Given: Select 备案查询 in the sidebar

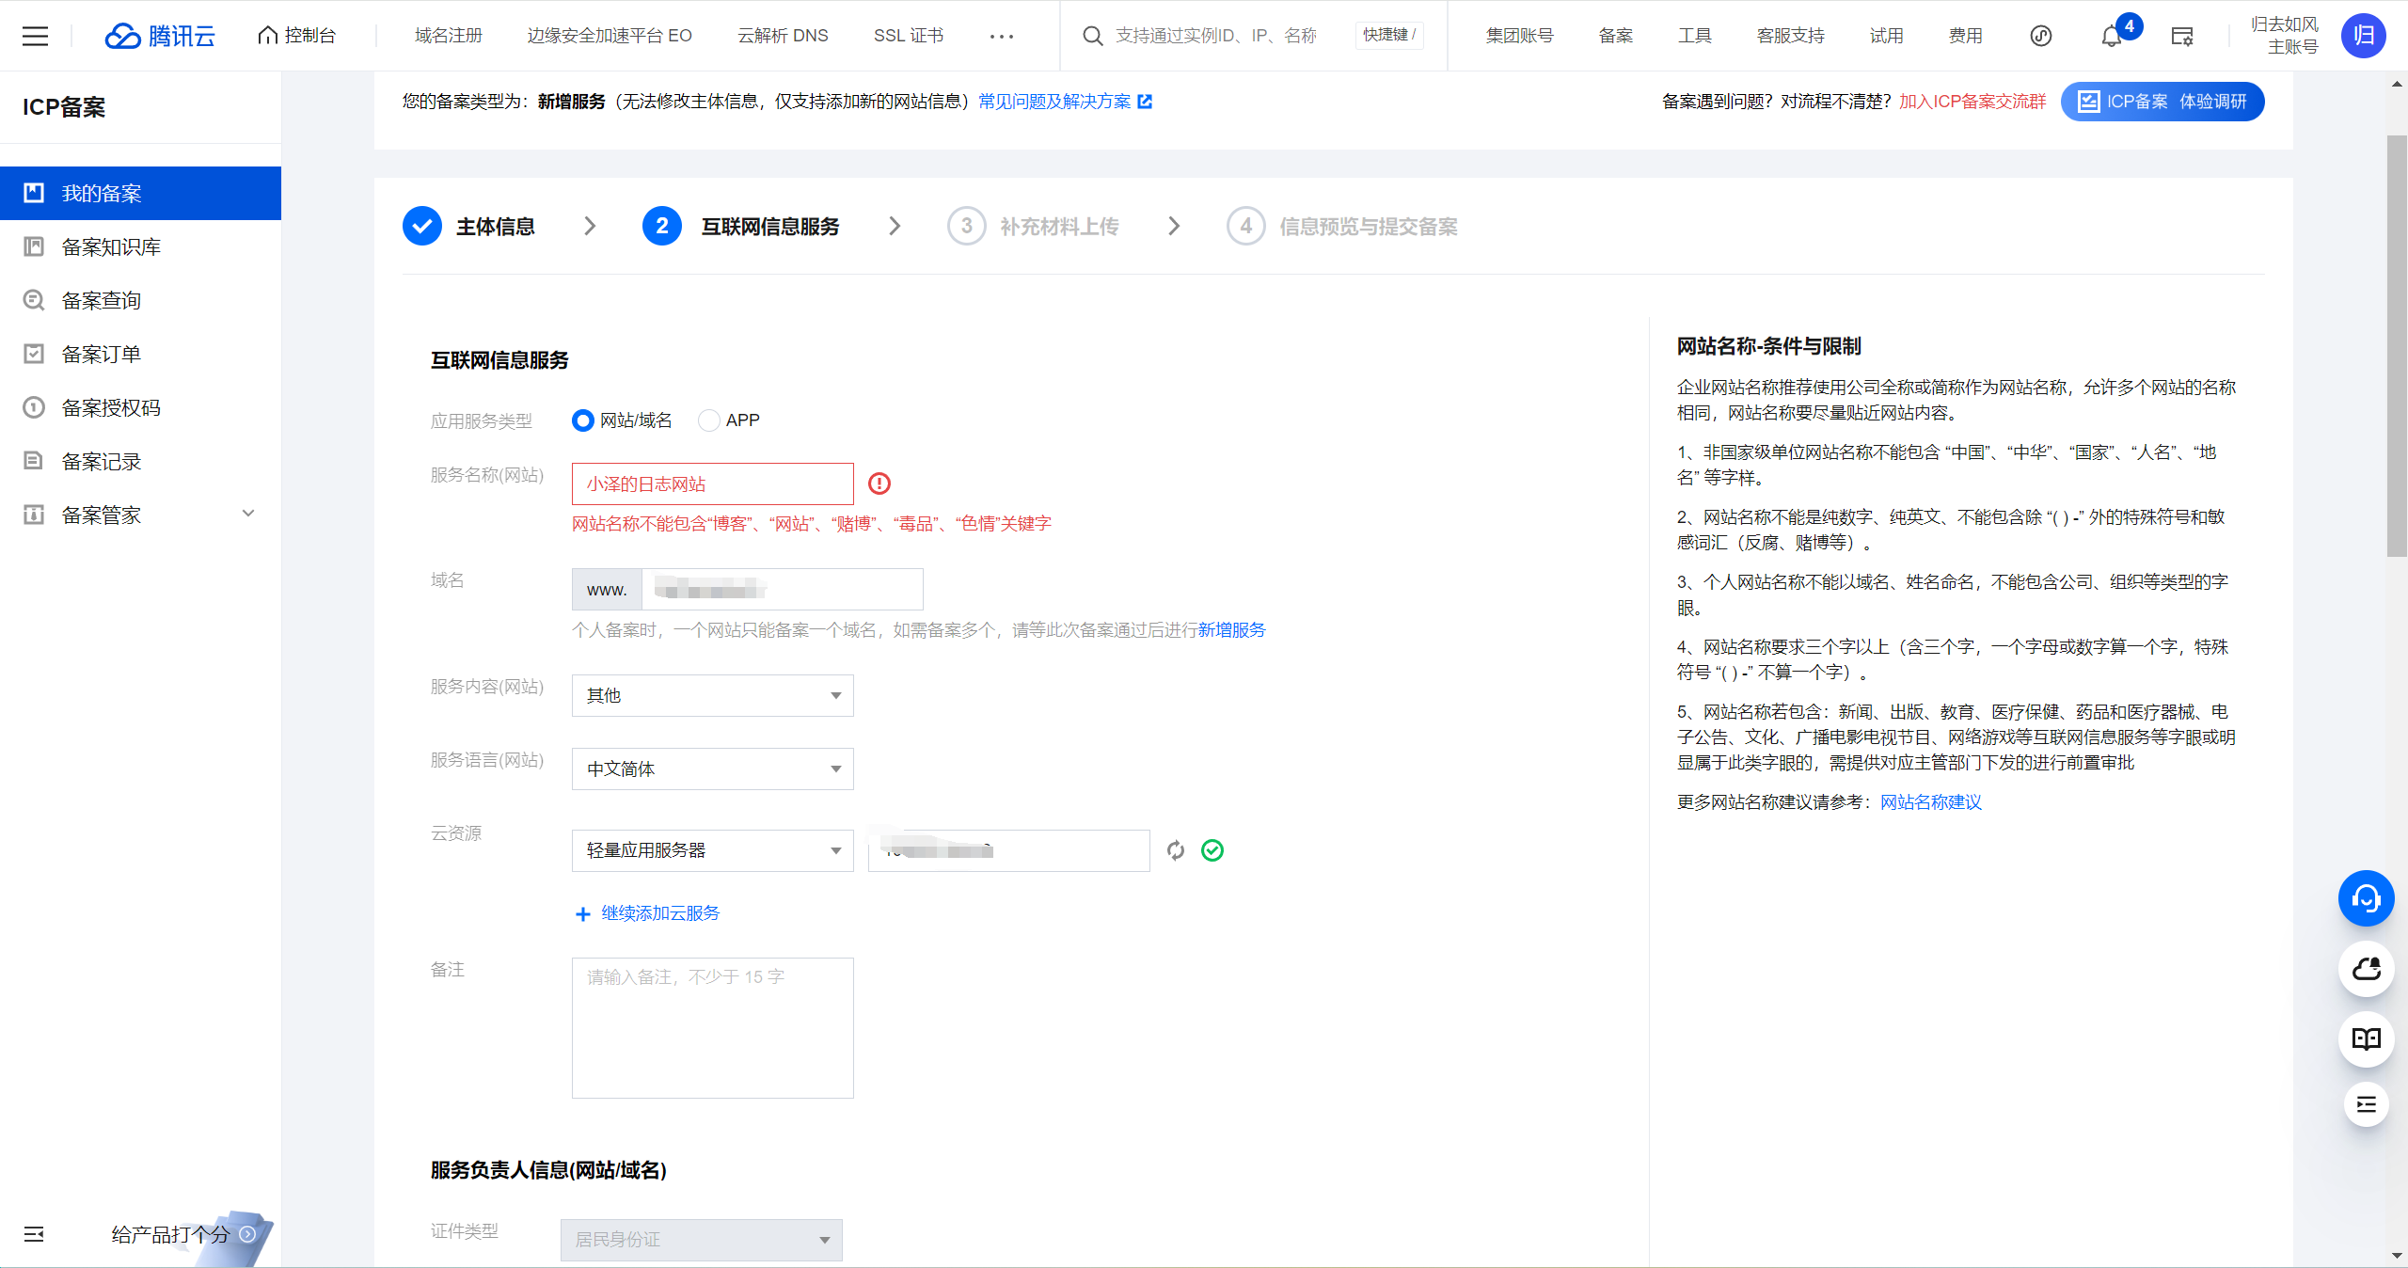Looking at the screenshot, I should [100, 299].
